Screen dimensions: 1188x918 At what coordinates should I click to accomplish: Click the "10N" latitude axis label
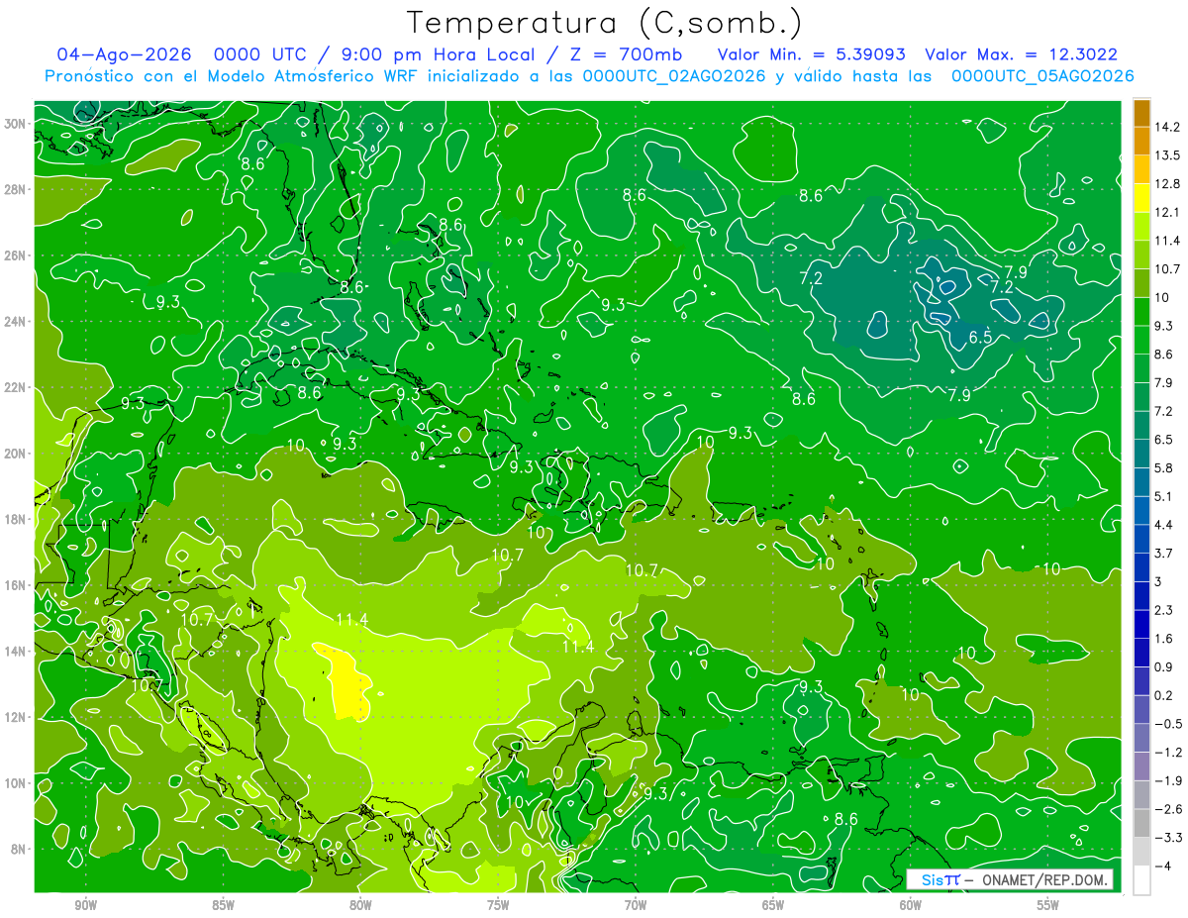[x=15, y=783]
